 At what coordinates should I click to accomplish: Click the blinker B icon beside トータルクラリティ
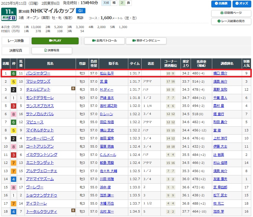(73, 210)
